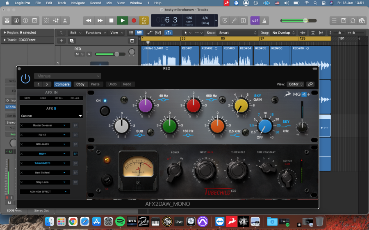Click the Cycle mode button in transport
The width and height of the screenshot is (369, 230).
[144, 20]
